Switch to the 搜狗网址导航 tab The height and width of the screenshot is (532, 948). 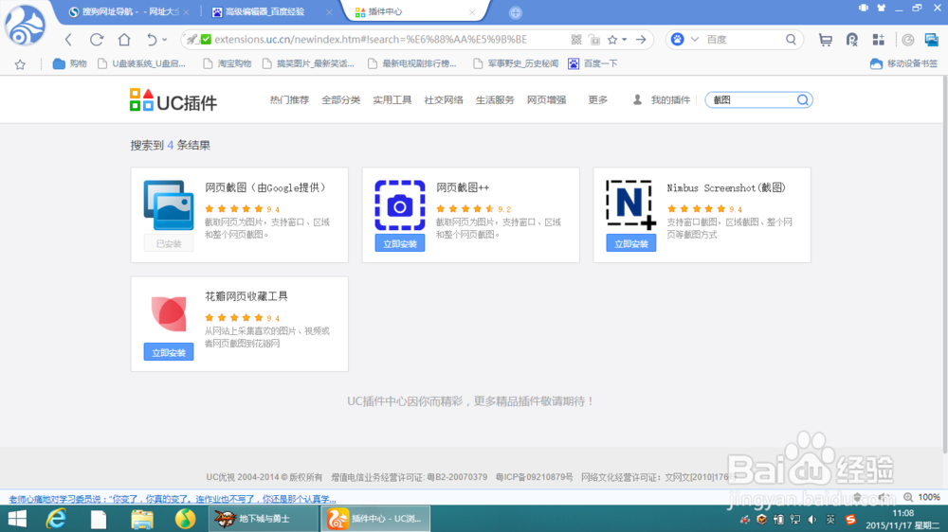click(124, 12)
